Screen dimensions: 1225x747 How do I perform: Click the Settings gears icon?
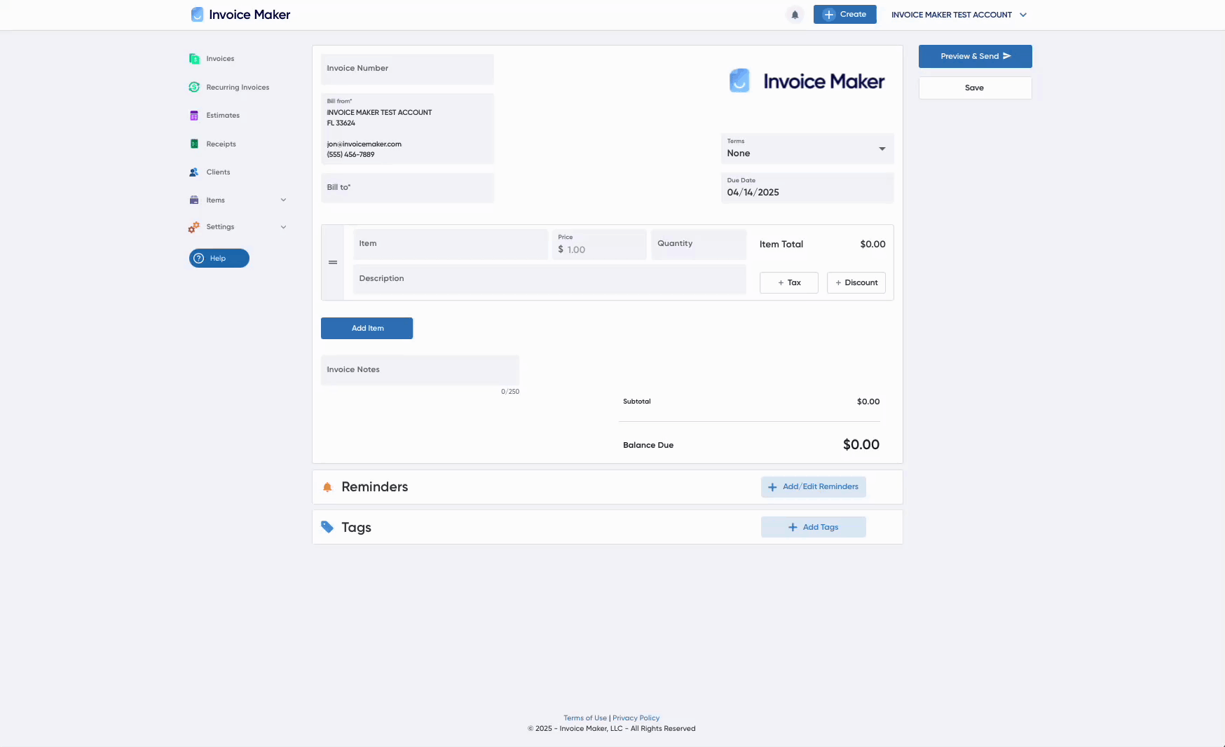point(194,227)
